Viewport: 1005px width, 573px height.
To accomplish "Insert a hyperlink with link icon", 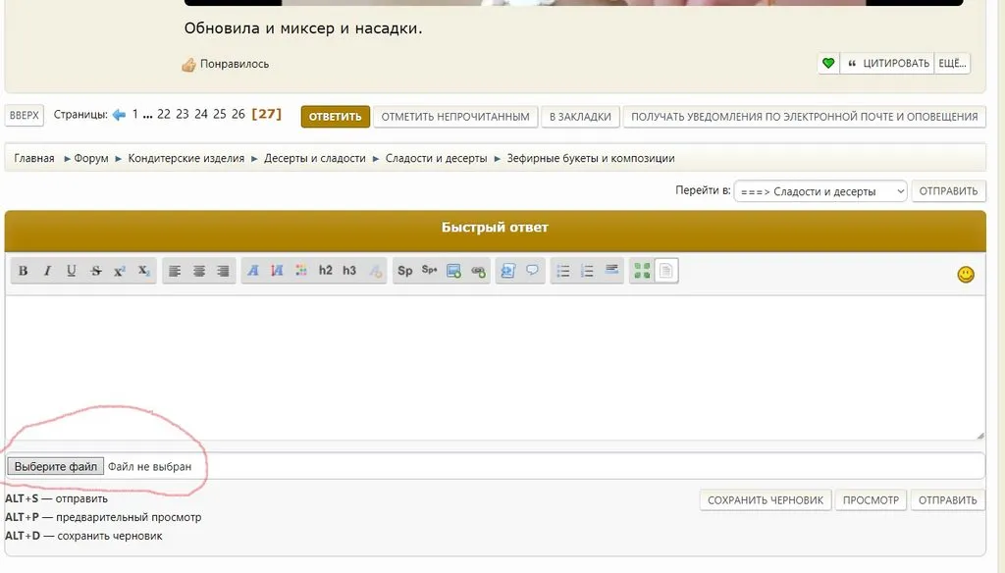I will click(478, 271).
